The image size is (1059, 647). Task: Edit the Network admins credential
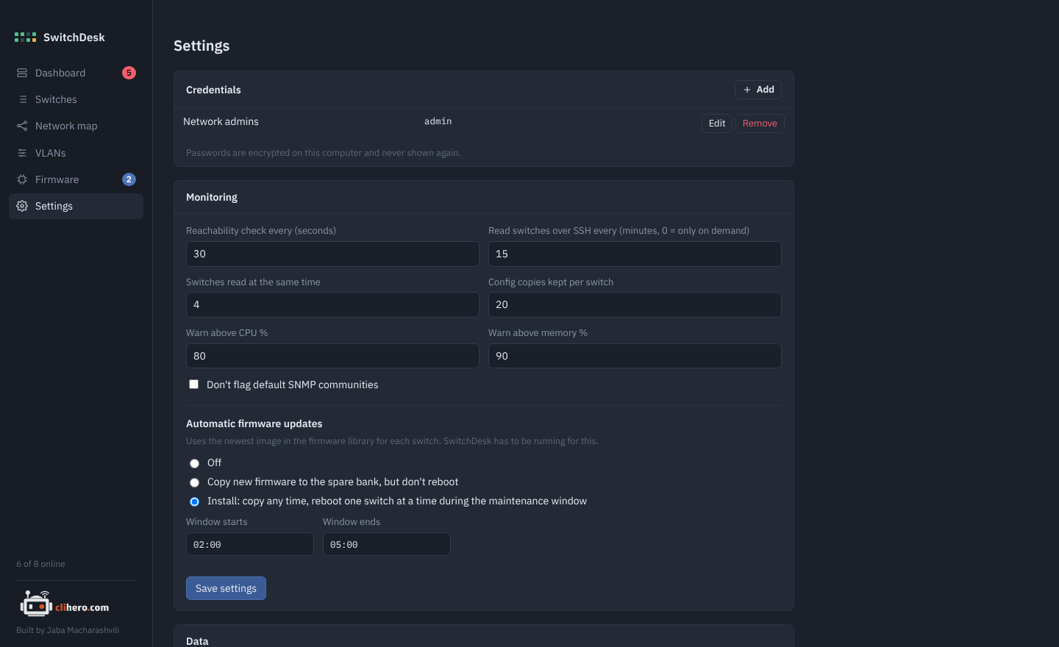(x=717, y=124)
